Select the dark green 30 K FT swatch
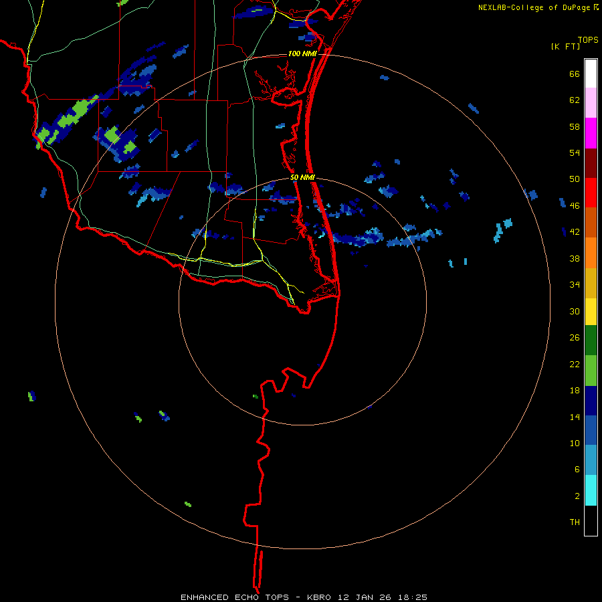 (591, 340)
